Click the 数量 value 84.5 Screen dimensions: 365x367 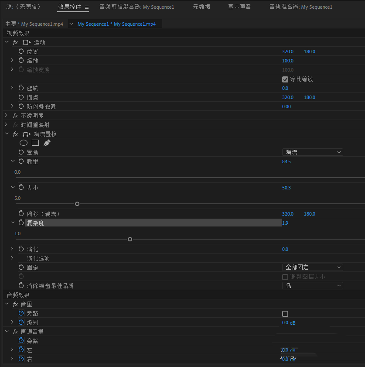(287, 161)
